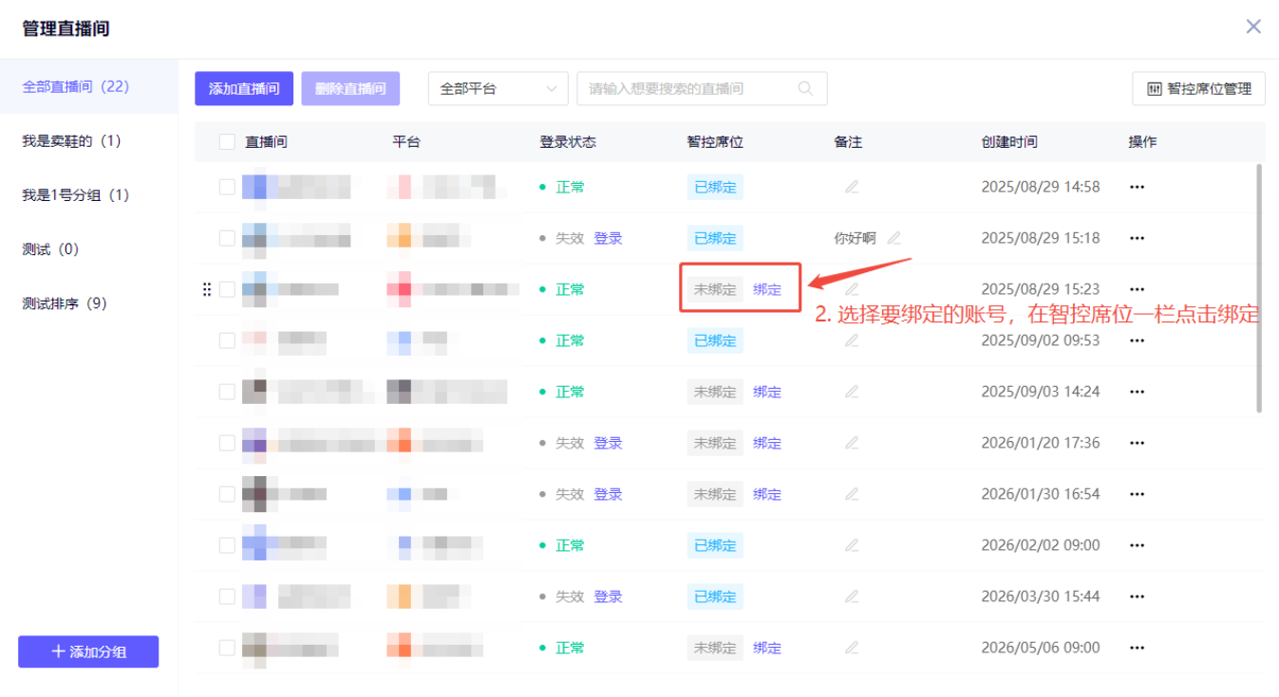
Task: Click 已绑定 tag in 2025/08/29 14:58 row
Action: [x=715, y=187]
